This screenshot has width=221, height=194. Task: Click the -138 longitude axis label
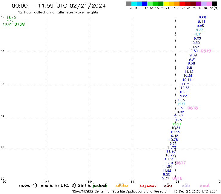pos(176,182)
